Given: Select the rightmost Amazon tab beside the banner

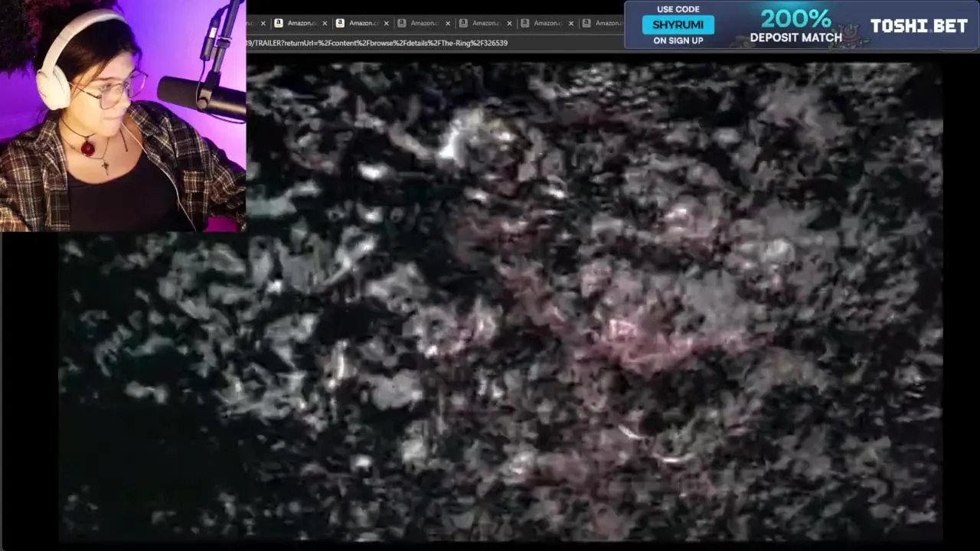Looking at the screenshot, I should click(603, 23).
